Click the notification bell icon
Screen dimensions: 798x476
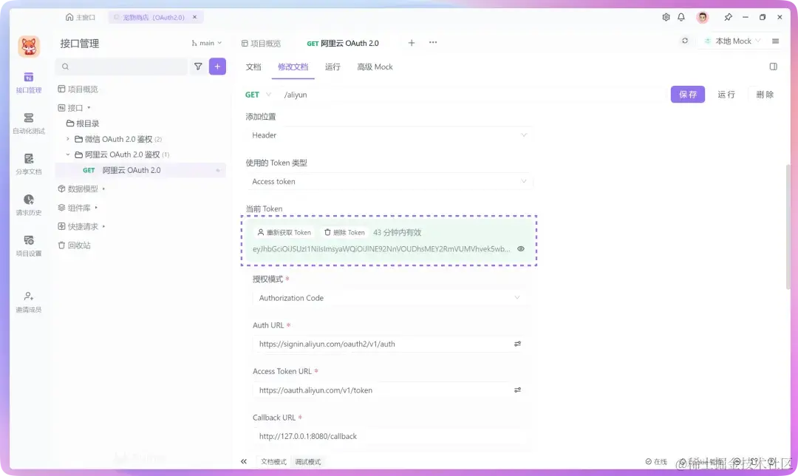coord(681,16)
